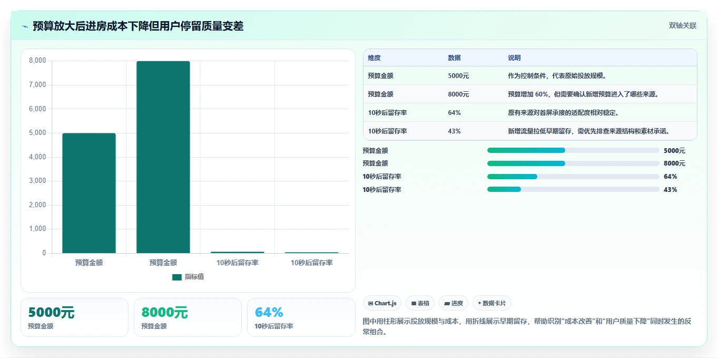Image resolution: width=718 pixels, height=358 pixels.
Task: Open the 数据卡片 chip
Action: click(491, 303)
